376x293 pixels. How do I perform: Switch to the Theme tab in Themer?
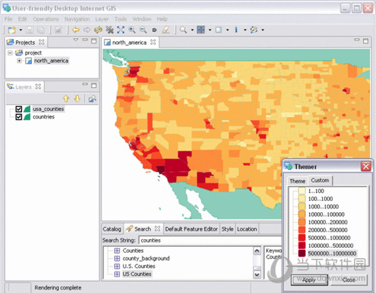pyautogui.click(x=297, y=180)
